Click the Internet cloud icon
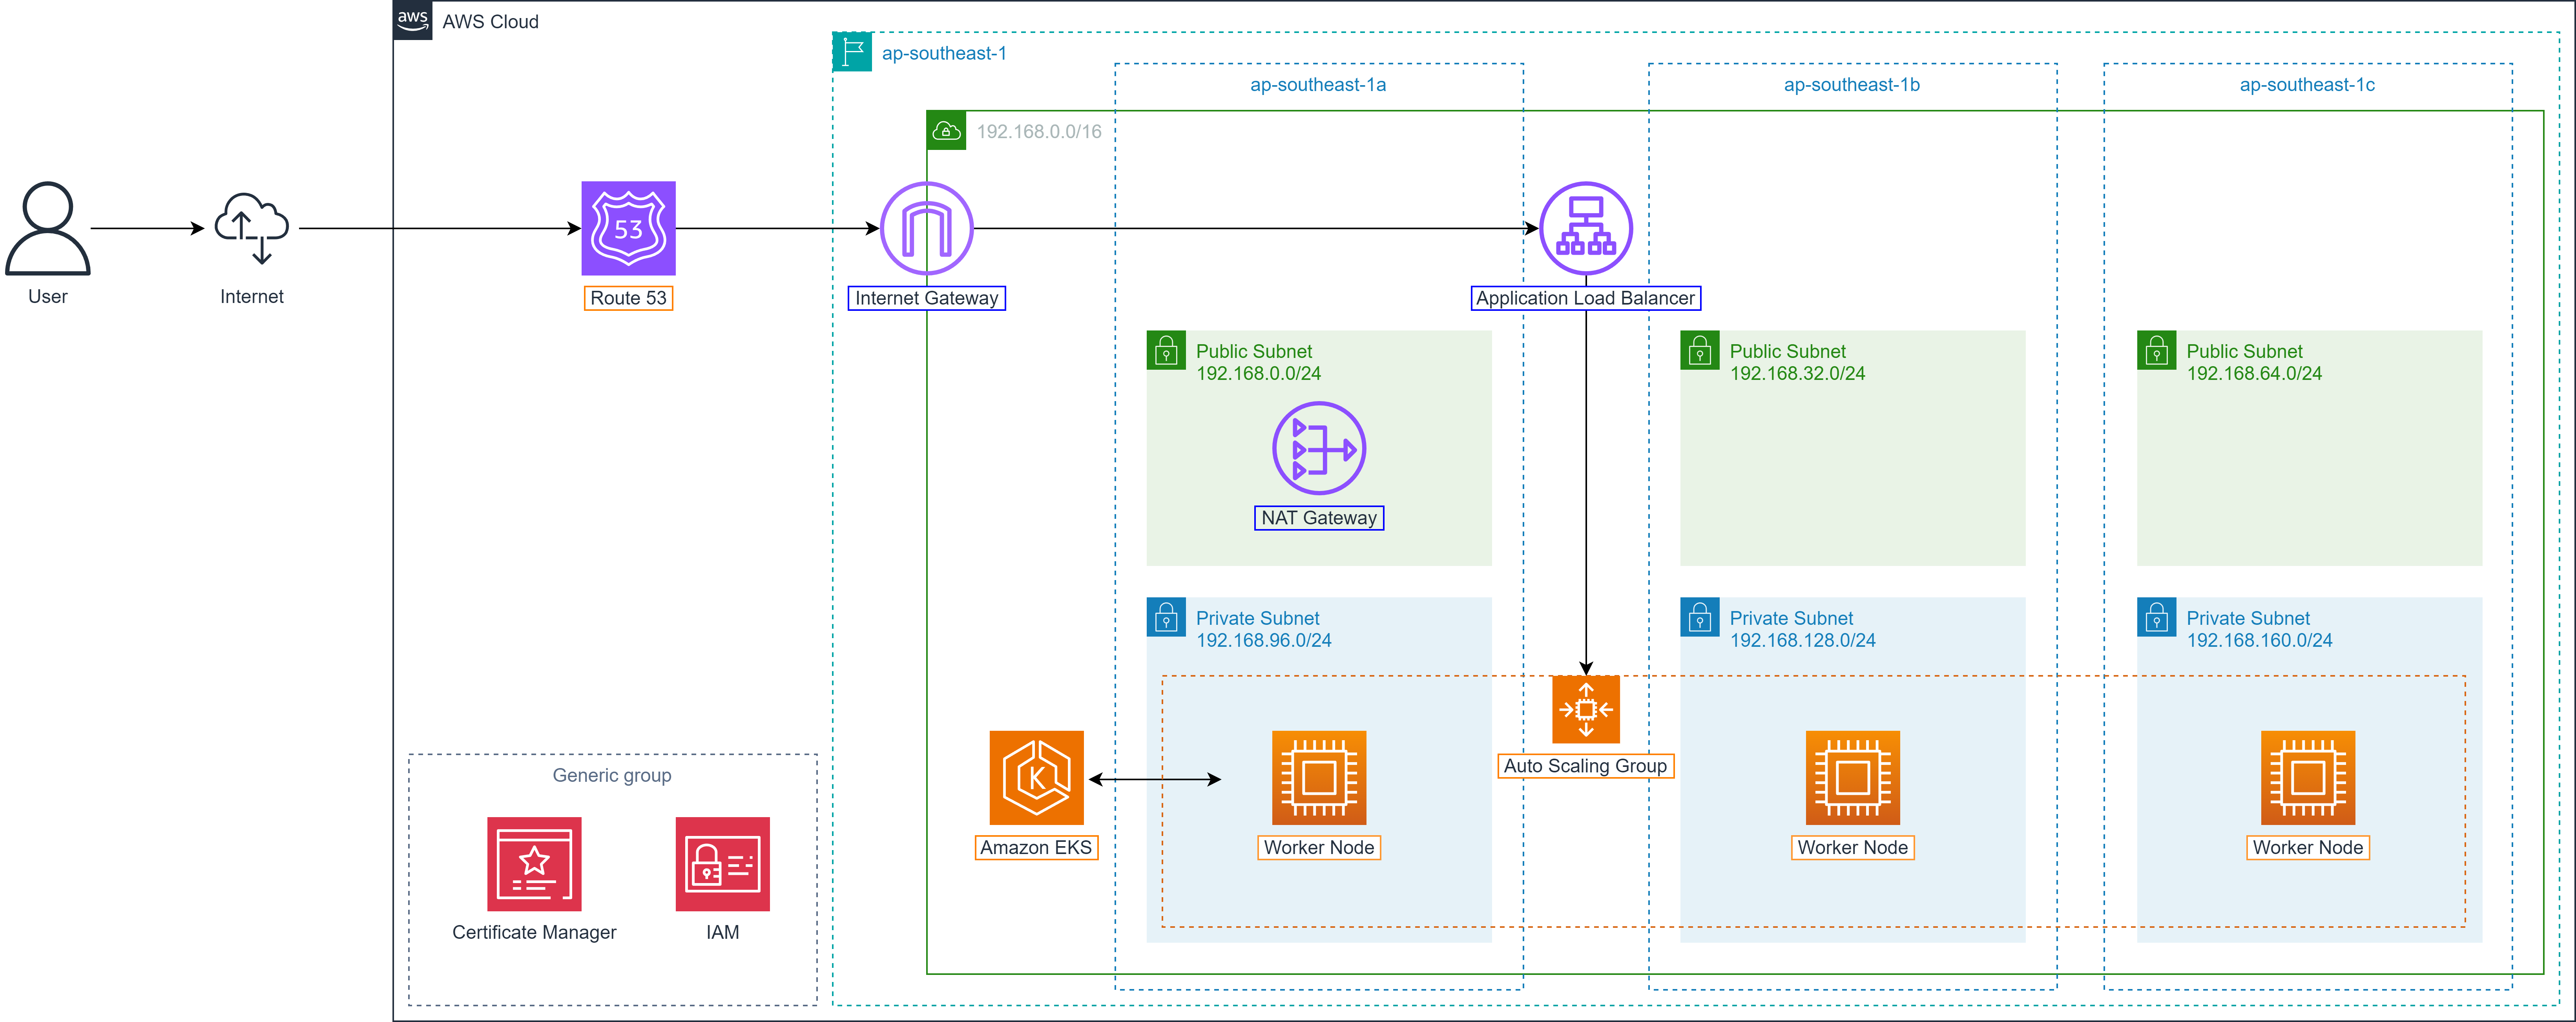The image size is (2576, 1022). 251,228
